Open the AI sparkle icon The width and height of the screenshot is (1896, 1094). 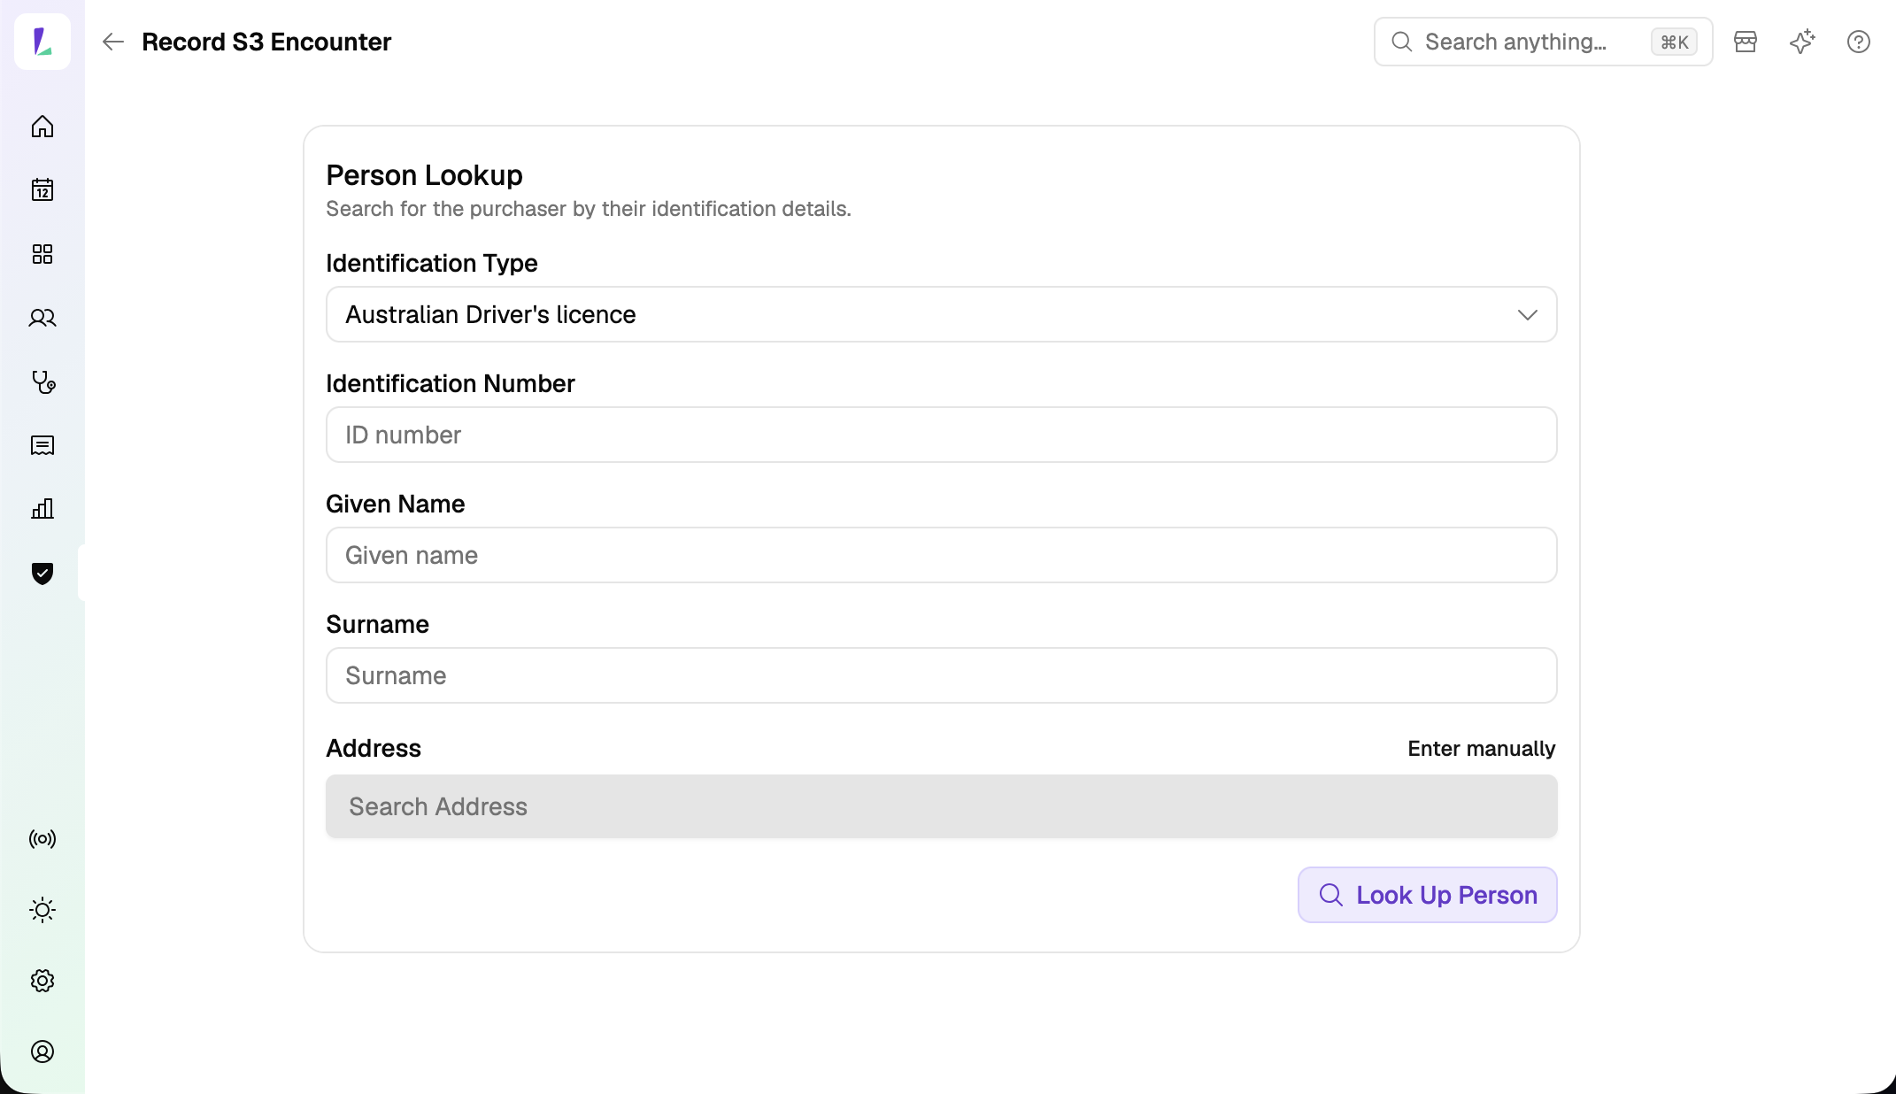[x=1802, y=42]
